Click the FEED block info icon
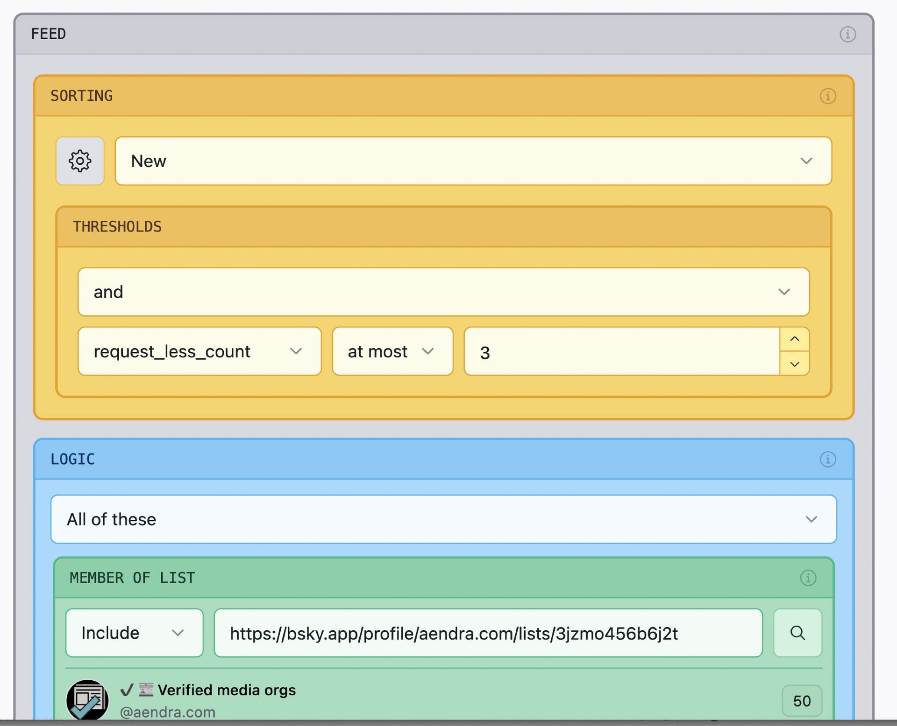The height and width of the screenshot is (726, 897). (847, 34)
